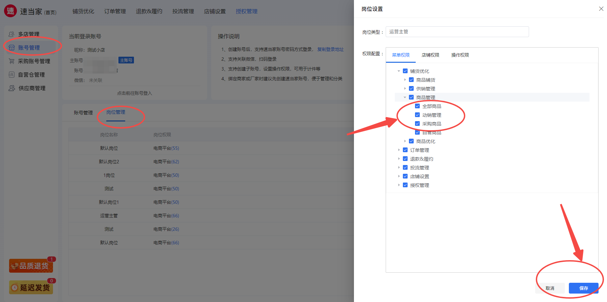Click the 速当家 red logo icon

point(10,11)
